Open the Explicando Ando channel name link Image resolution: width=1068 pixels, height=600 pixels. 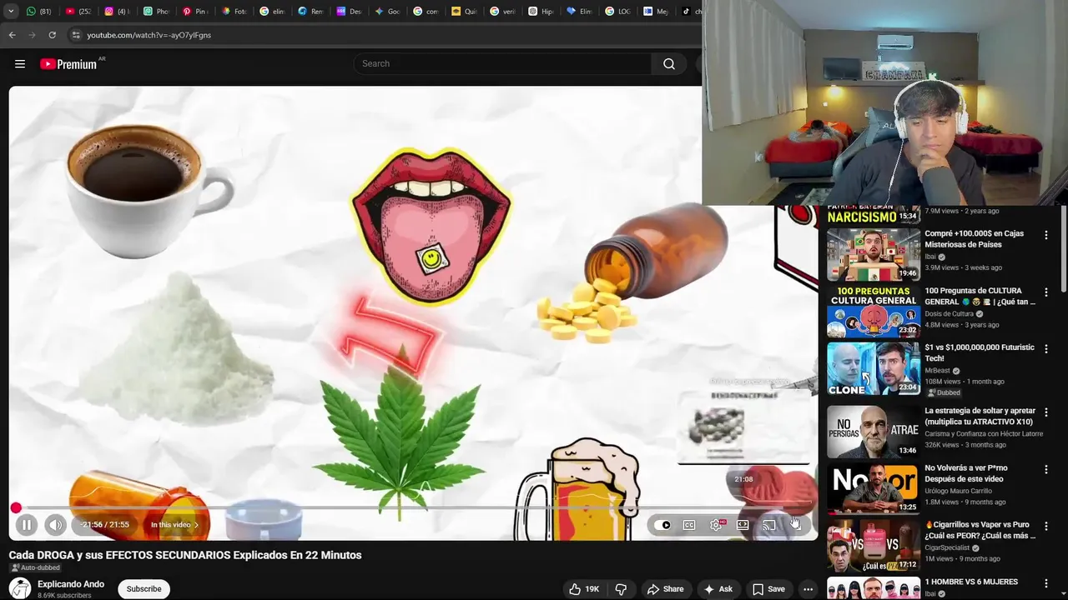point(71,584)
